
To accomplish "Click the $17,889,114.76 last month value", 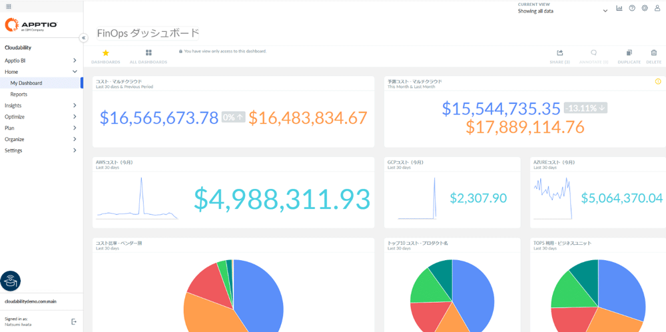I will click(525, 127).
